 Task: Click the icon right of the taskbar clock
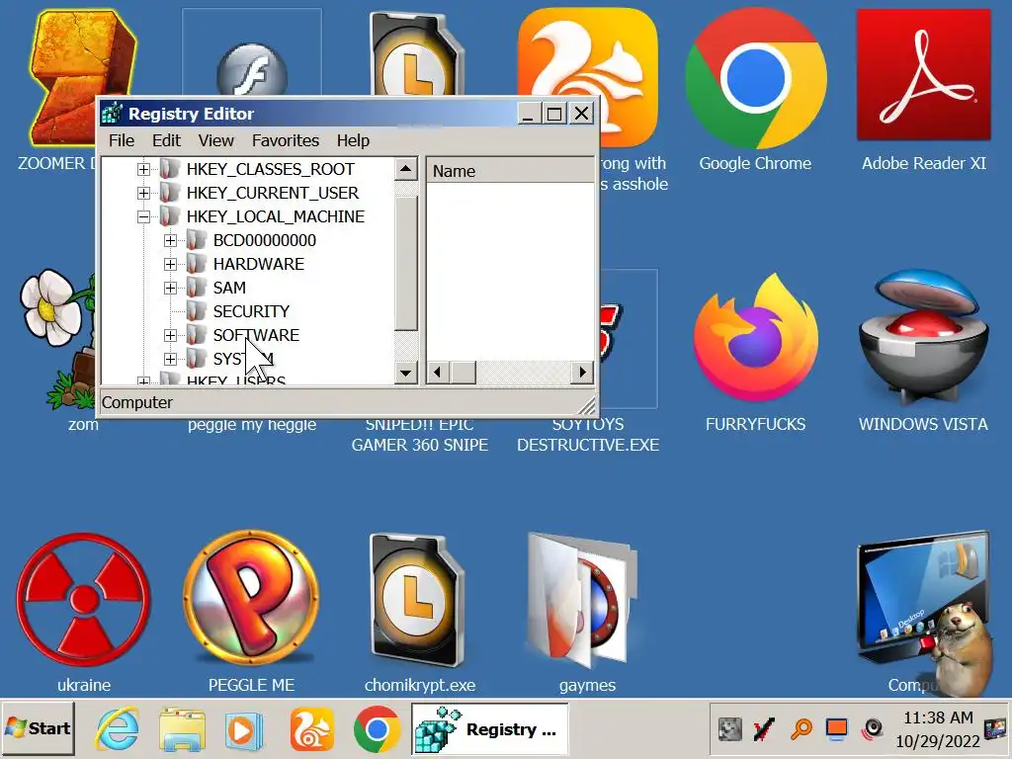(x=994, y=729)
